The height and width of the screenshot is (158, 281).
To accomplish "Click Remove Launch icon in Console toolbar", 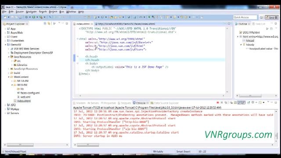I will [222, 103].
